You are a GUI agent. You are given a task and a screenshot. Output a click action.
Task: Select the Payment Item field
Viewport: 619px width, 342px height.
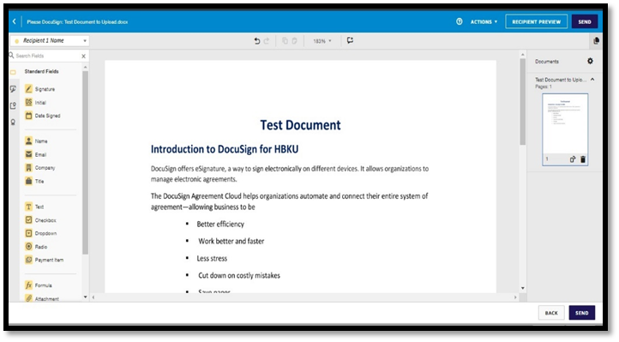tap(45, 260)
